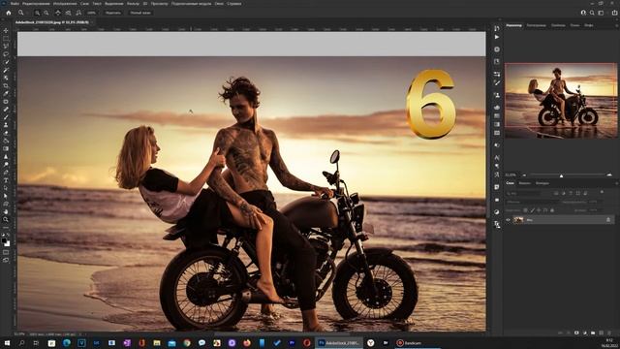This screenshot has height=349, width=620.
Task: Open the Paragraph panel icon
Action: pyautogui.click(x=497, y=166)
